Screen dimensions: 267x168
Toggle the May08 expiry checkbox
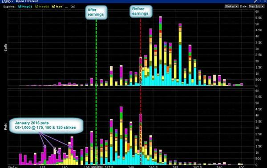[x=36, y=7]
